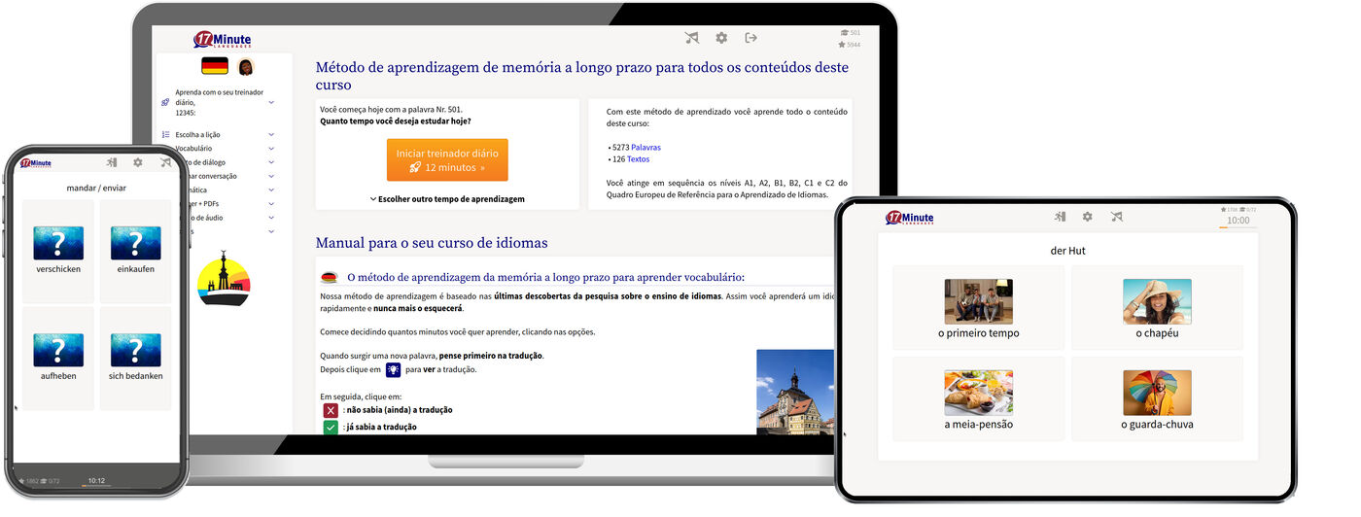Expand the conversation menu chevron
The image size is (1361, 517).
(x=271, y=176)
